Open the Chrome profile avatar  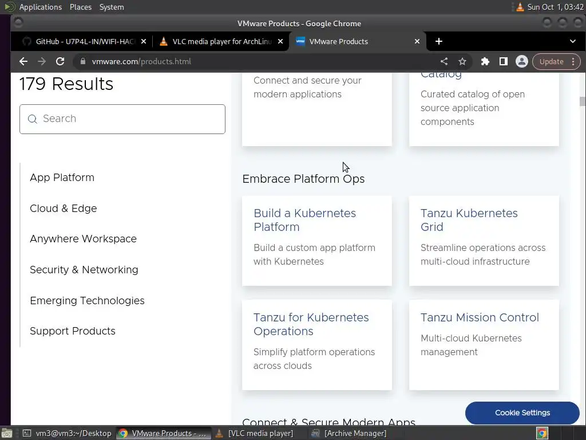click(521, 61)
